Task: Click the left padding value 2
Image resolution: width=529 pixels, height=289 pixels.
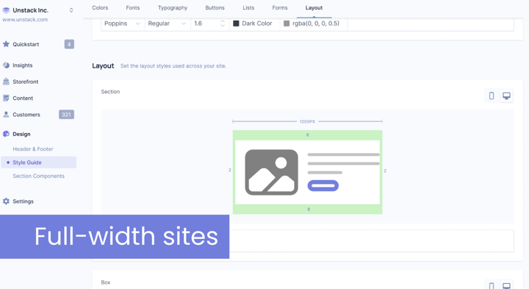Action: (x=230, y=170)
